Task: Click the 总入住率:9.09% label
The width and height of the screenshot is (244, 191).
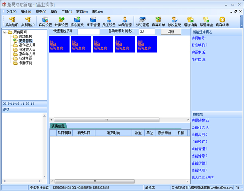Action: (x=203, y=177)
